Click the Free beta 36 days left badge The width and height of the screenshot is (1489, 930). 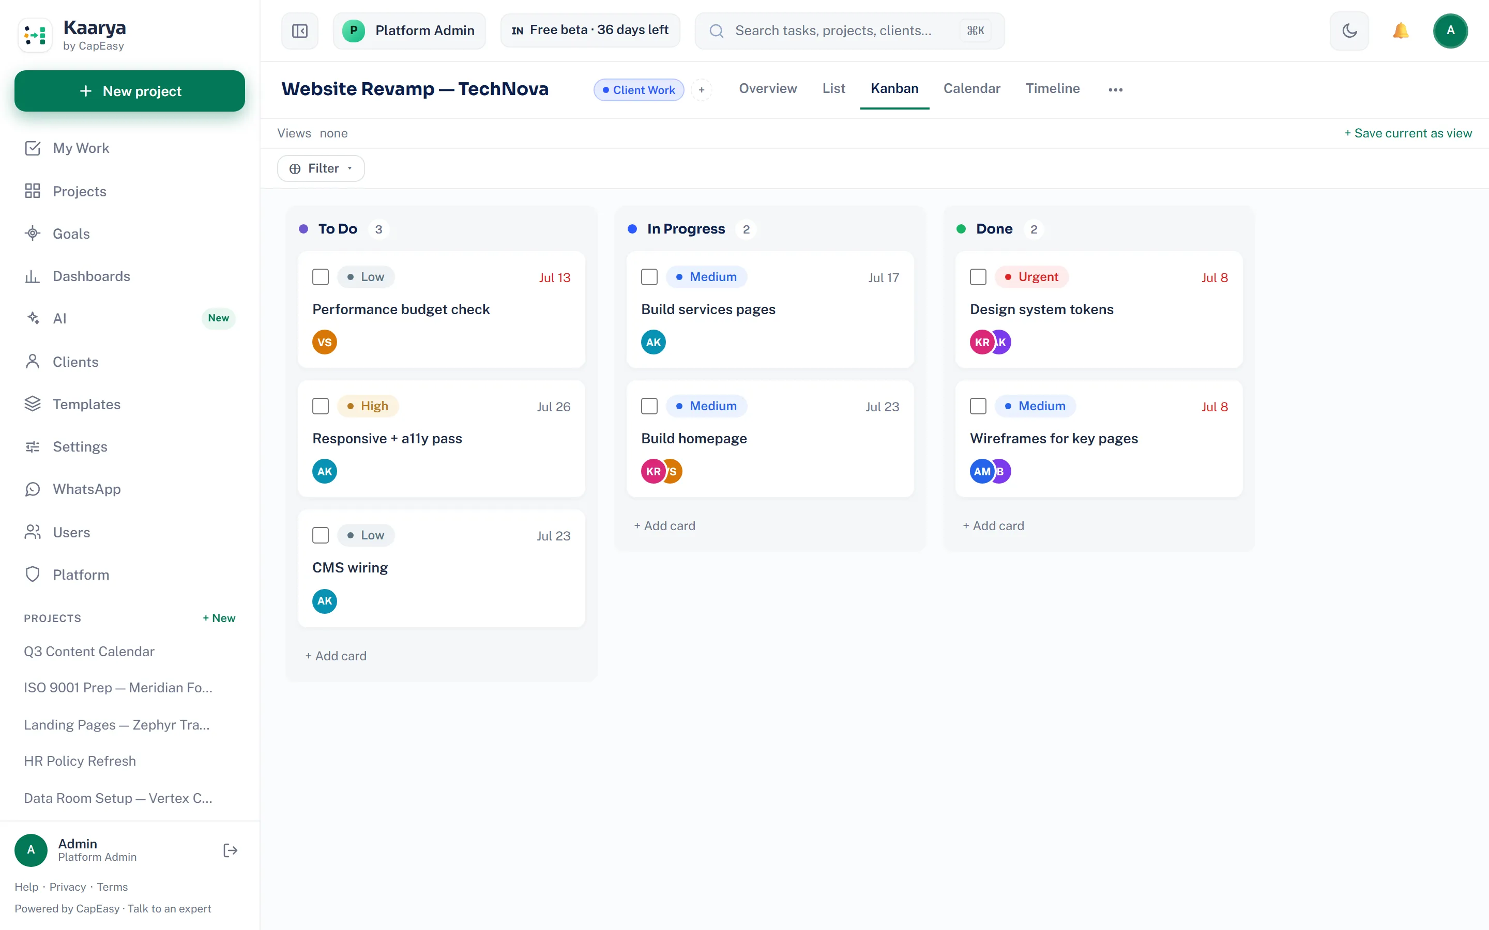pos(590,30)
